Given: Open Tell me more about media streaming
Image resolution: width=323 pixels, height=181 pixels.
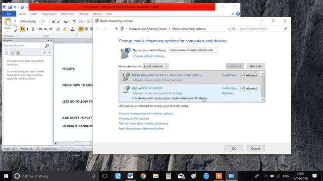Looking at the screenshot, I should [x=143, y=124].
